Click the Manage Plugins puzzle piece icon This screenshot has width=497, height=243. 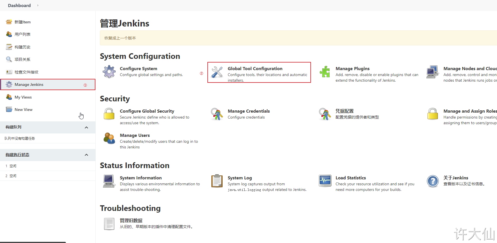coord(325,72)
